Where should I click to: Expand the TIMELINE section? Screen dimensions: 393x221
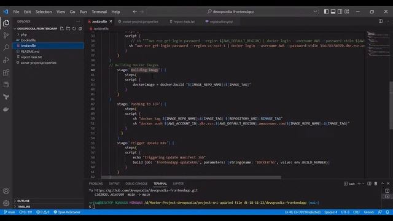tap(24, 206)
